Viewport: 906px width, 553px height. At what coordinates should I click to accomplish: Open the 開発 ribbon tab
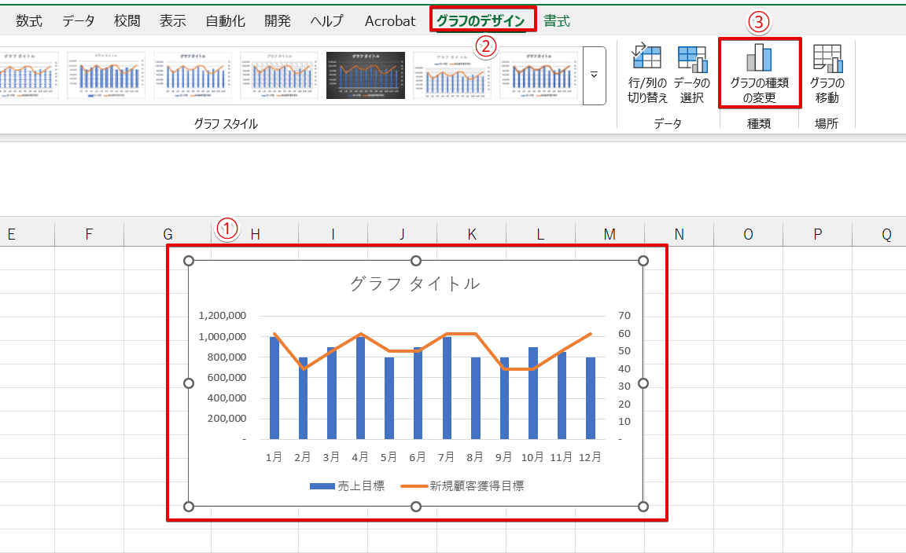[x=278, y=21]
